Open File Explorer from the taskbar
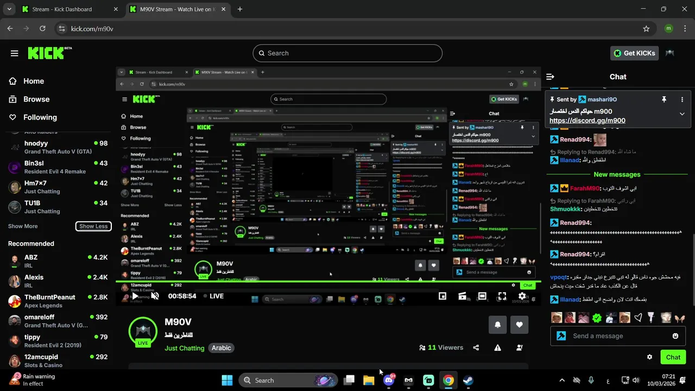 (369, 380)
